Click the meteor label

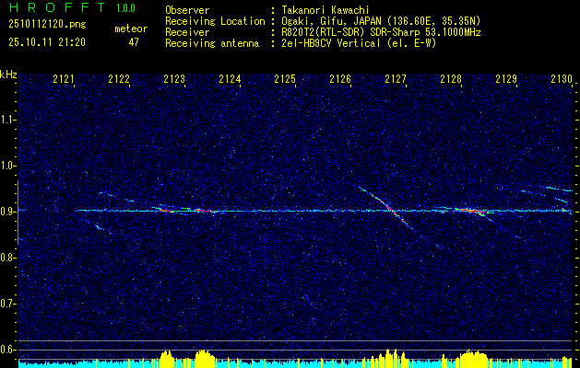[x=131, y=29]
